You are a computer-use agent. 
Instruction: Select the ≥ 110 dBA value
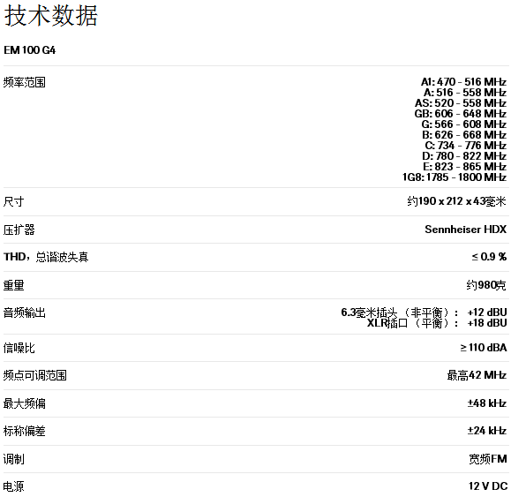coord(484,348)
